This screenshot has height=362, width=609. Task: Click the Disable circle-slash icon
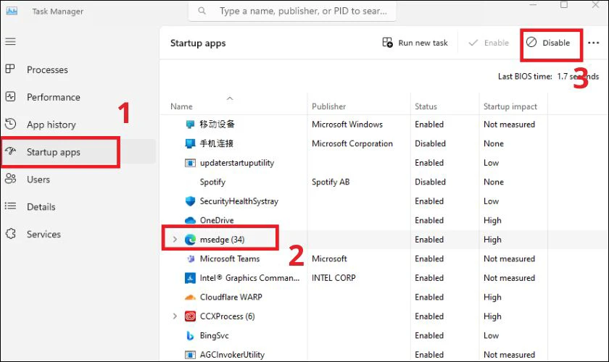531,42
